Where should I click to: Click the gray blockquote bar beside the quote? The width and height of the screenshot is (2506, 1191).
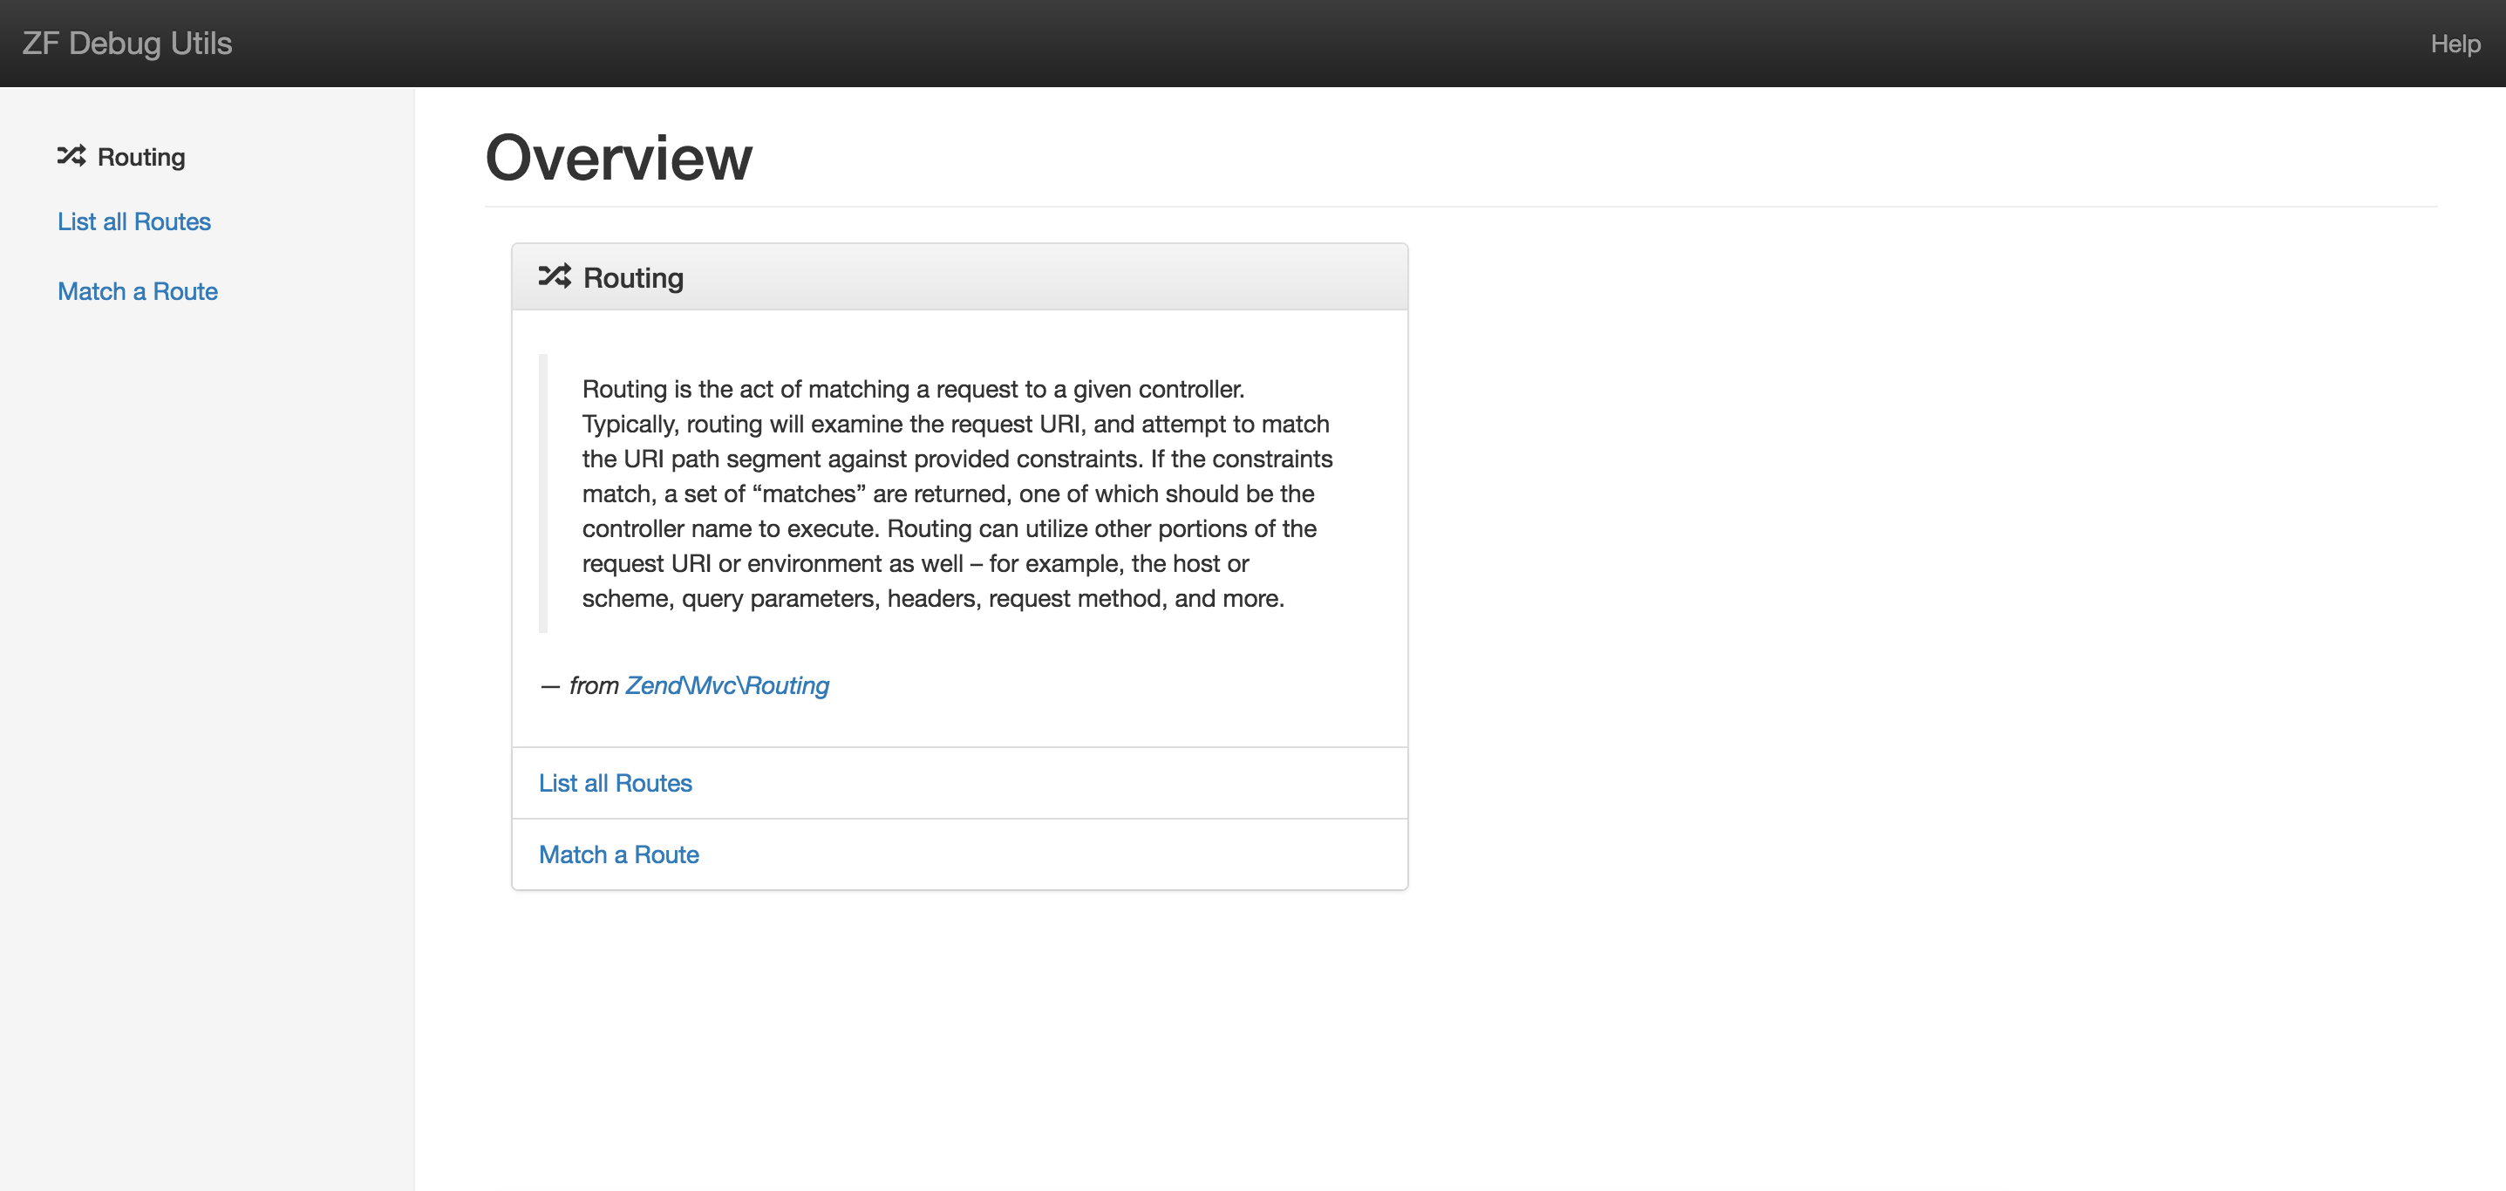click(543, 493)
